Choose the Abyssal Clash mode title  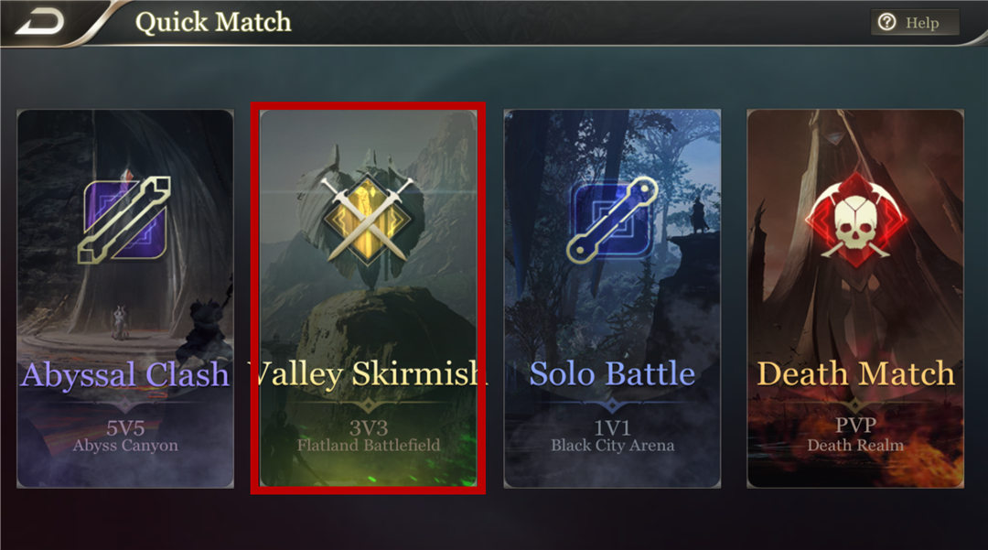point(124,374)
